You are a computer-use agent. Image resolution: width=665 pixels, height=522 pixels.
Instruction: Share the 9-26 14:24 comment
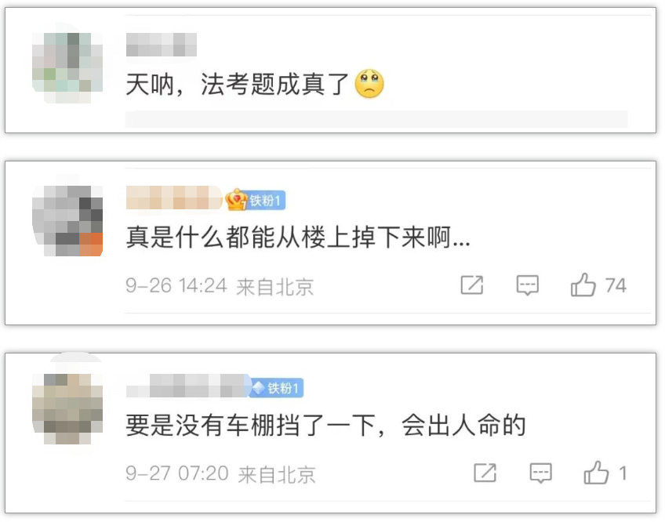472,285
